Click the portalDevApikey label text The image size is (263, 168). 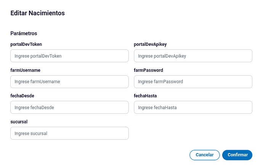coord(150,44)
